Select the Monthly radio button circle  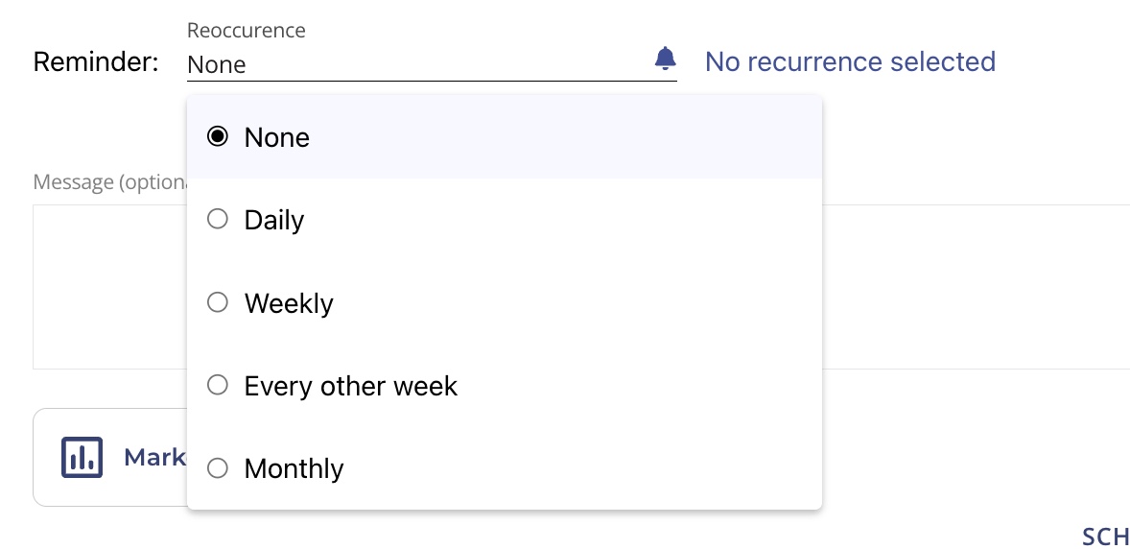[x=218, y=468]
